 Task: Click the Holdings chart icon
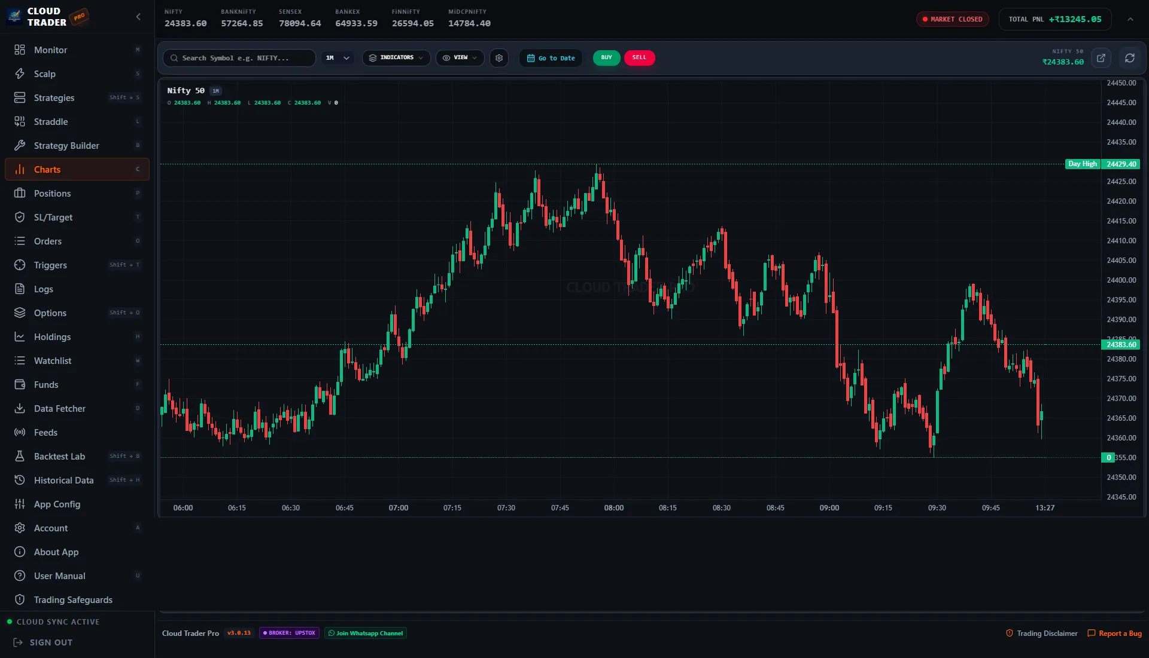20,336
